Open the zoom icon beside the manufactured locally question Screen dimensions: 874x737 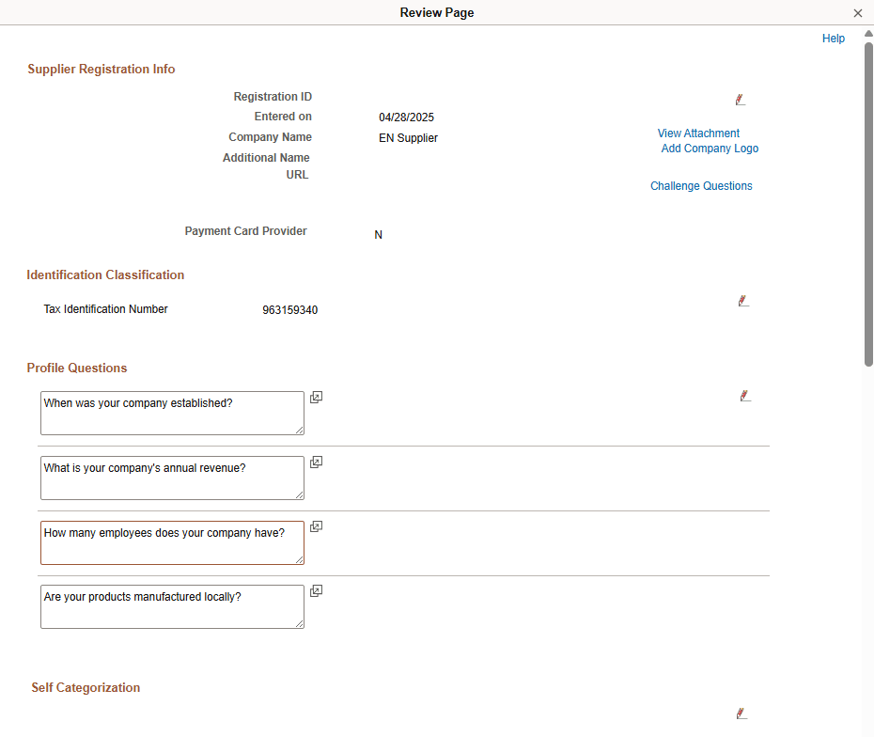(x=316, y=590)
